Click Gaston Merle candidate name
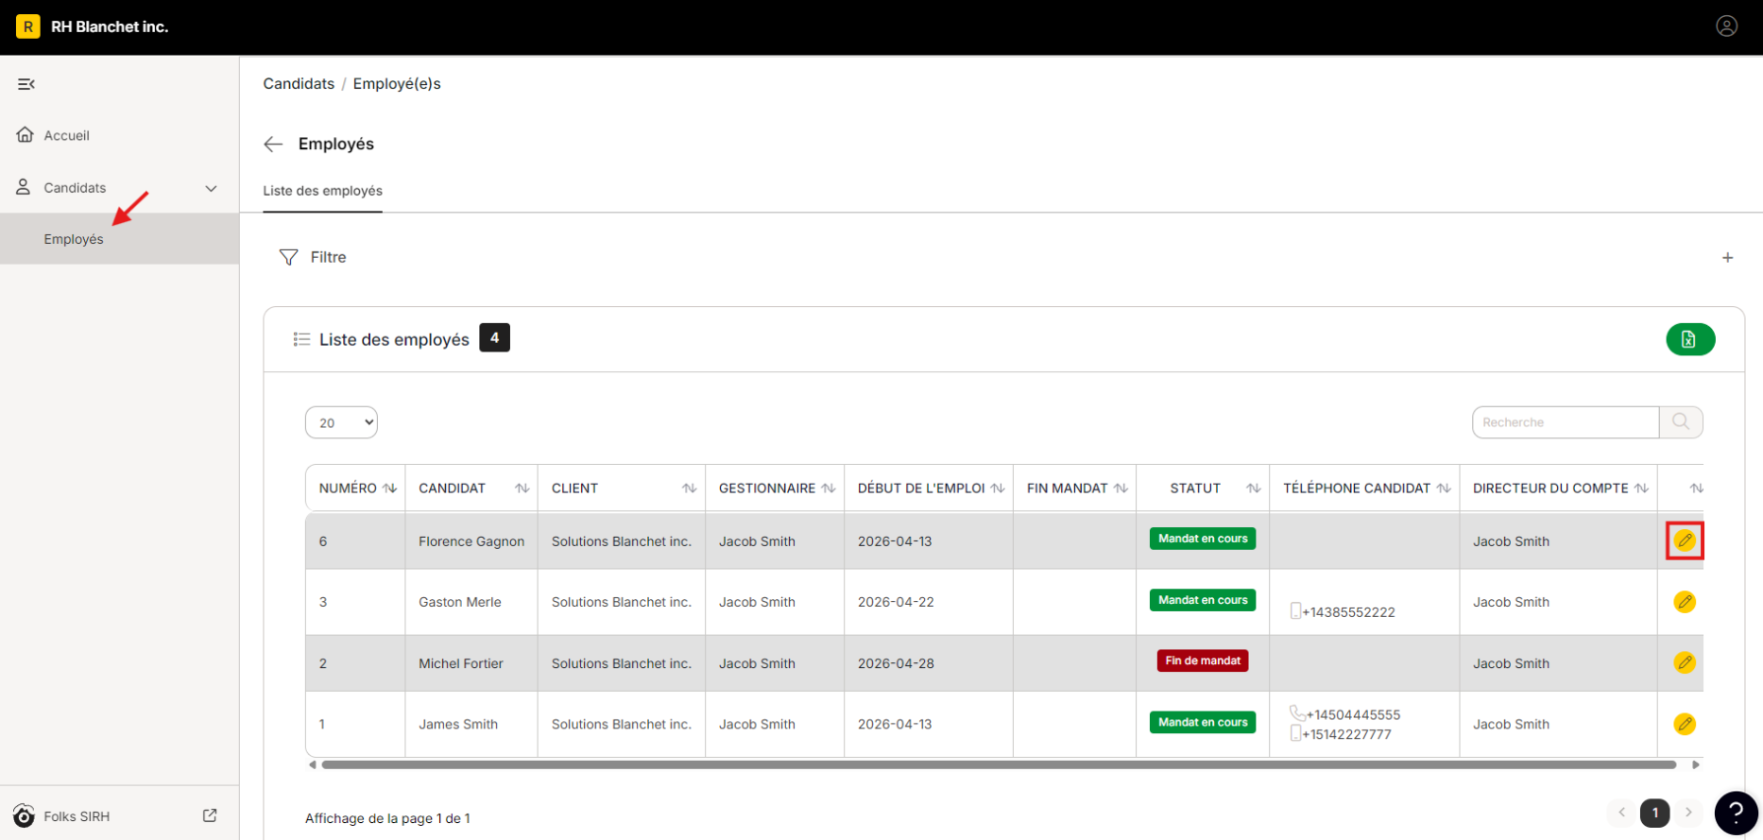Image resolution: width=1763 pixels, height=840 pixels. click(460, 602)
